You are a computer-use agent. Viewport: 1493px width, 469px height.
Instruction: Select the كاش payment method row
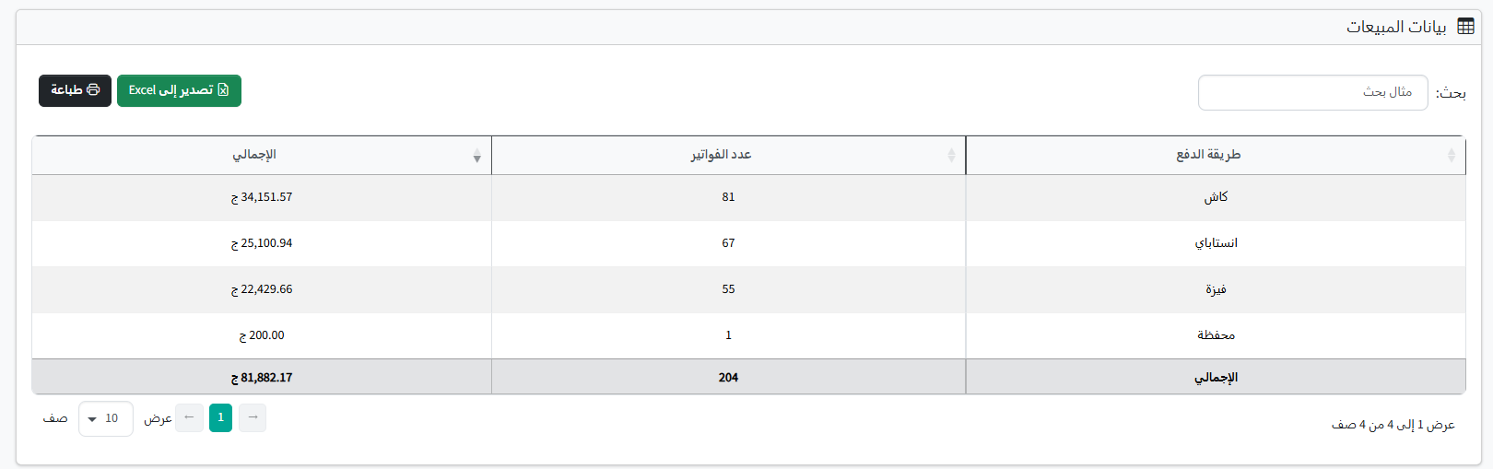(x=1216, y=197)
